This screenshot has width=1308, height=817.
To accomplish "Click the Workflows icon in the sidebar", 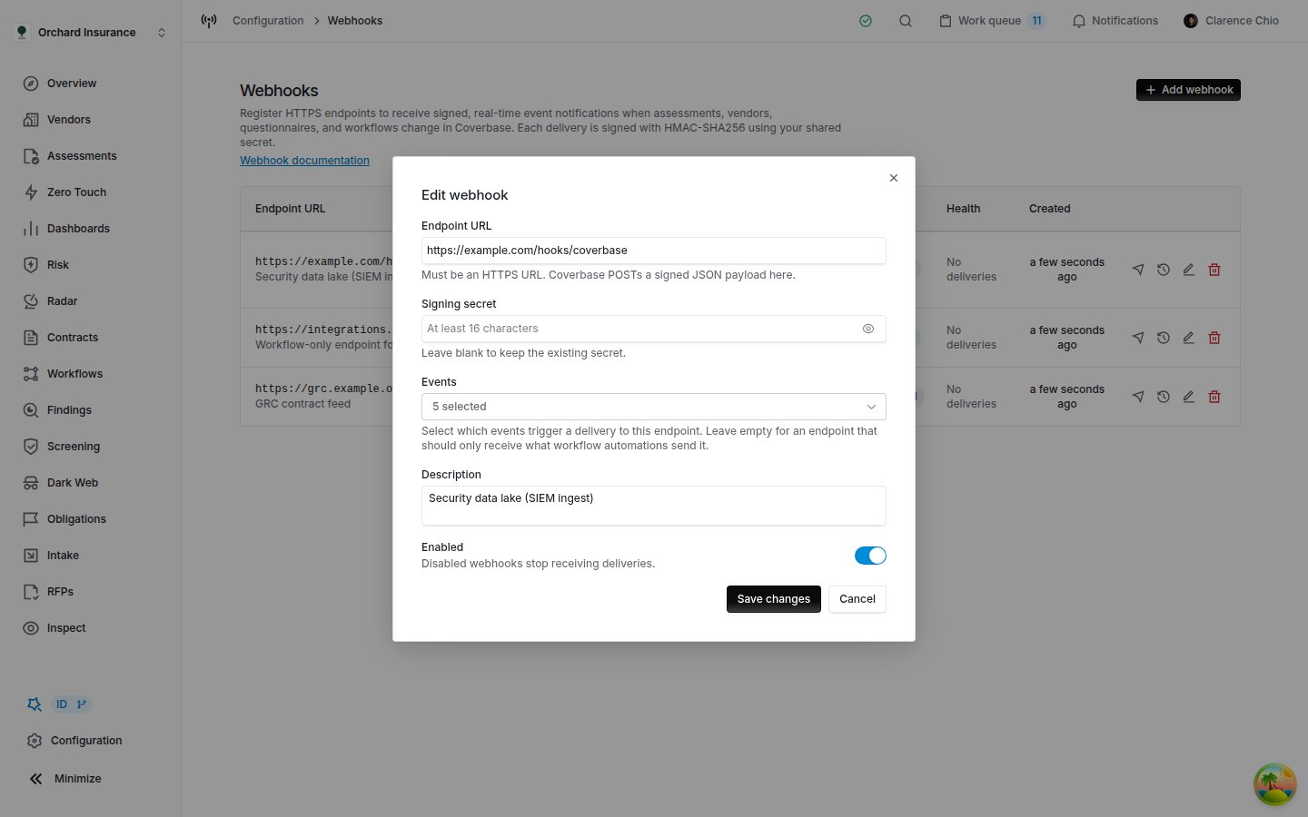I will 31,374.
